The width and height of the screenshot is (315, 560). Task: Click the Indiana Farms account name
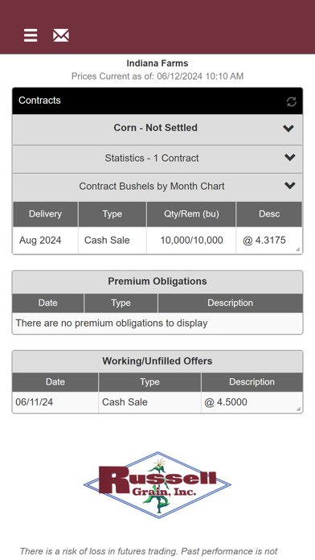click(x=157, y=64)
